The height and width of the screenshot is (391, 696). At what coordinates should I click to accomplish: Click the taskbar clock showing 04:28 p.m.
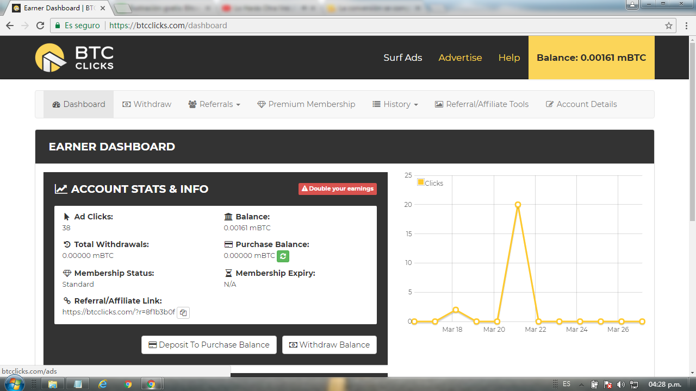click(665, 384)
